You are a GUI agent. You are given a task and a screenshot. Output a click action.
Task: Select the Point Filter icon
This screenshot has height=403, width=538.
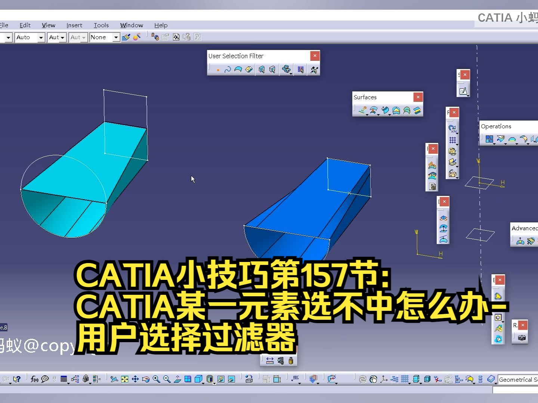click(x=218, y=70)
